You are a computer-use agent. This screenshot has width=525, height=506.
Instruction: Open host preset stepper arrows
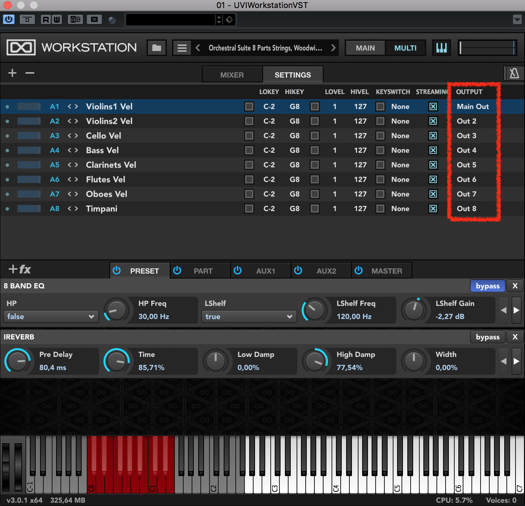[x=219, y=19]
